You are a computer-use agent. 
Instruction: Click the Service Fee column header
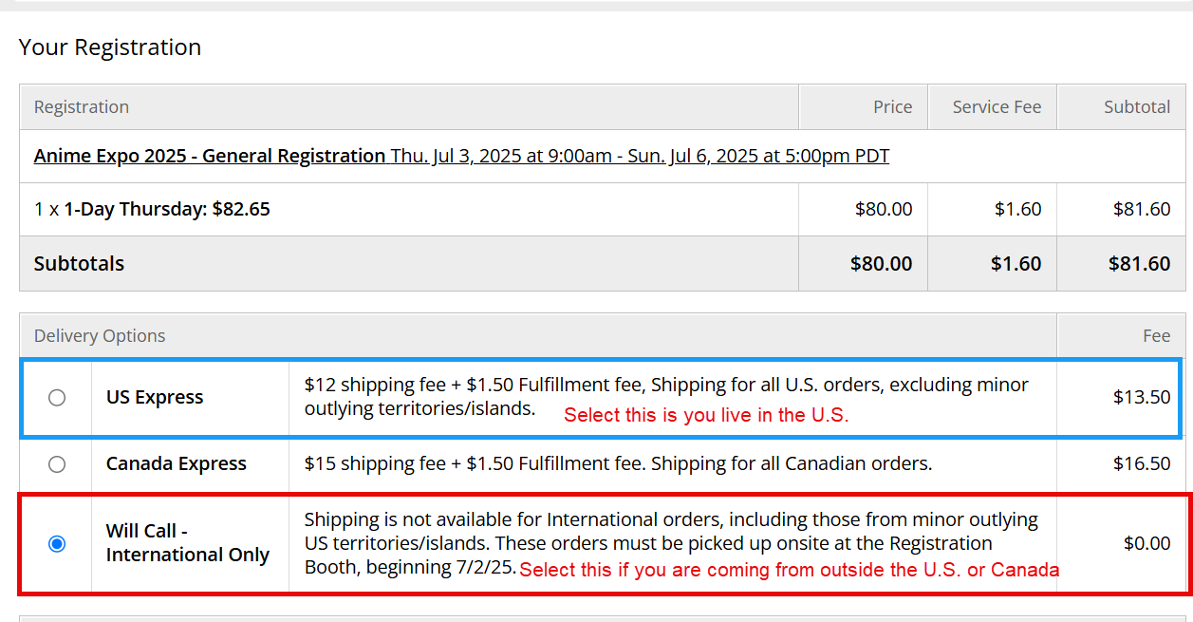coord(997,107)
